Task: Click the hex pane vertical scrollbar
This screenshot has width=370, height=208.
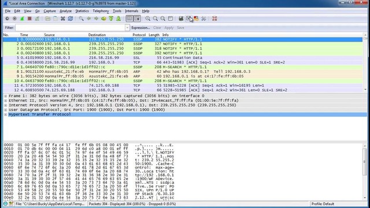Action: (365, 172)
